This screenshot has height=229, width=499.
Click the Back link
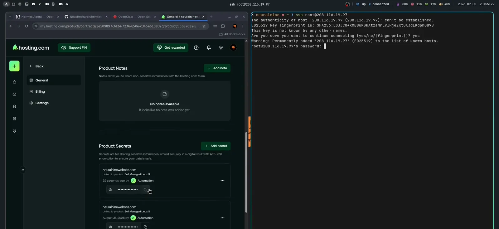[36, 66]
